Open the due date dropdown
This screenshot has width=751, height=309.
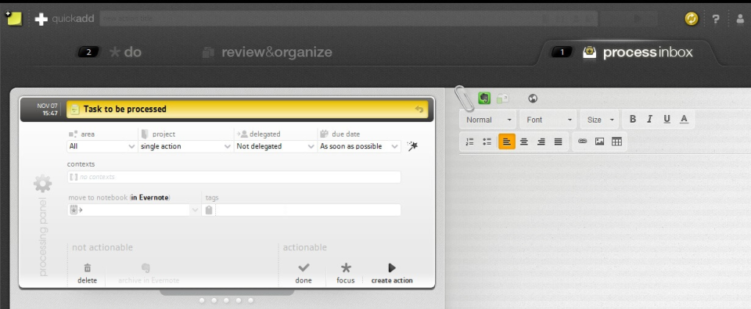point(359,146)
